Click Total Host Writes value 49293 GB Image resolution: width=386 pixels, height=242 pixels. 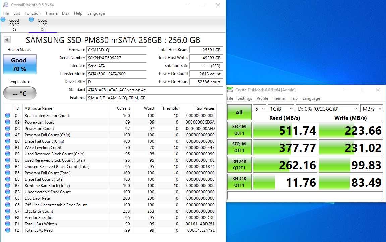tap(206, 58)
